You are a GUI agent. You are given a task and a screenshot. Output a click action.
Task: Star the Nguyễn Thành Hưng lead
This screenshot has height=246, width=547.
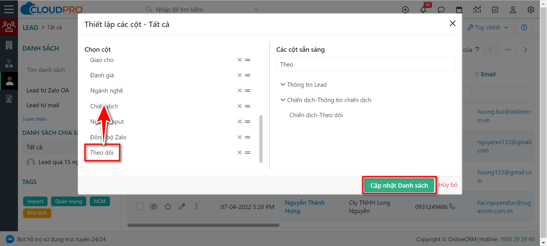pos(168,206)
